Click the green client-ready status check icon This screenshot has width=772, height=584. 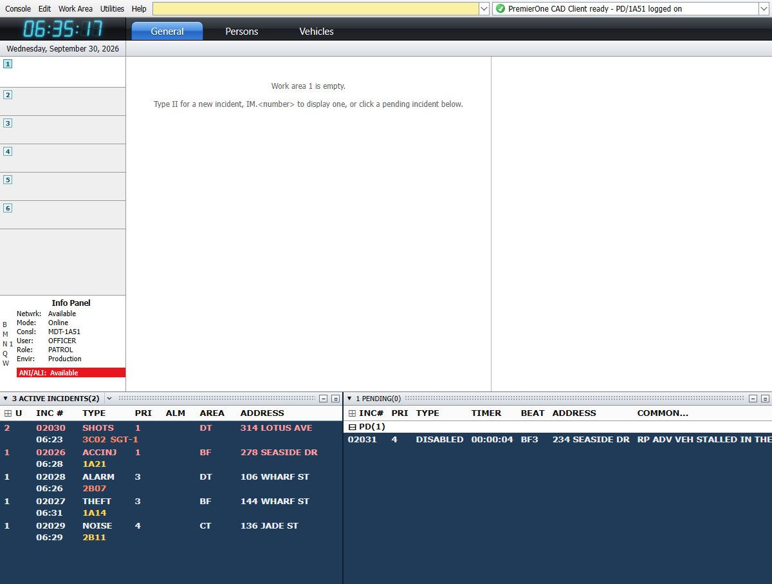click(x=501, y=9)
